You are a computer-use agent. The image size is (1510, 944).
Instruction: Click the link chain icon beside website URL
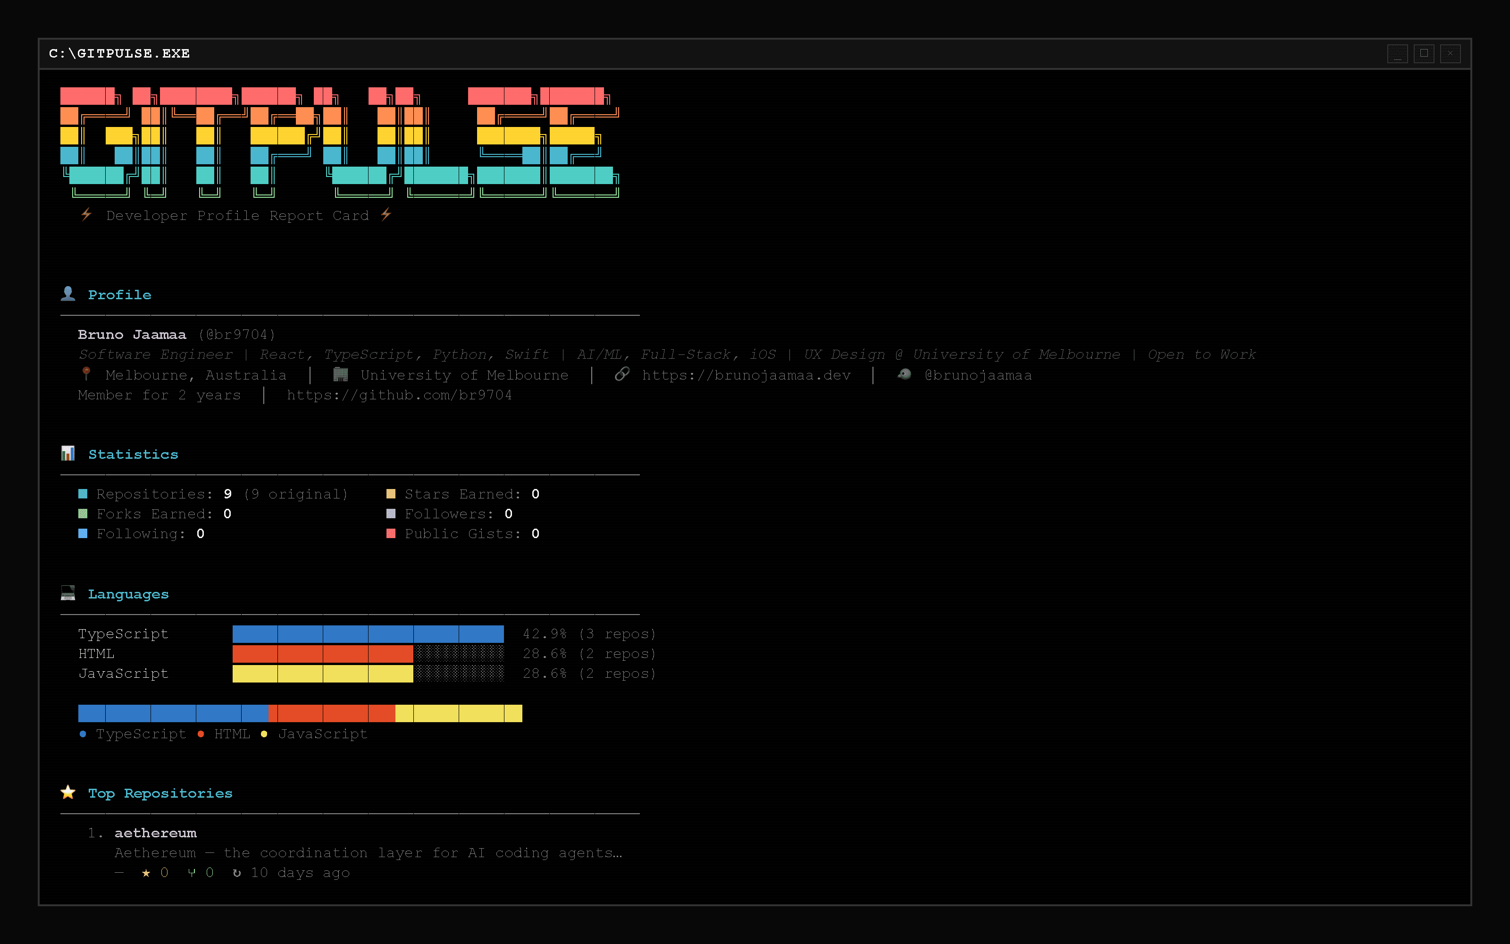click(622, 374)
